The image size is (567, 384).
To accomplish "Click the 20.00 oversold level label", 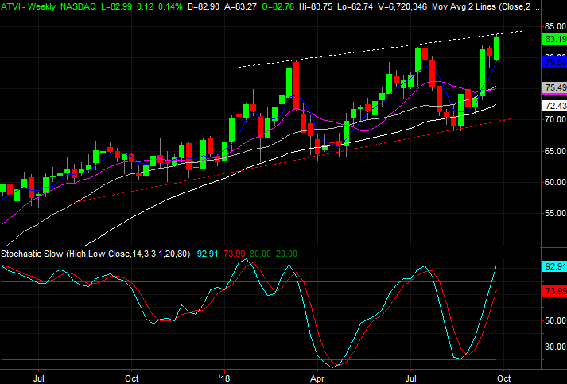I will [286, 254].
